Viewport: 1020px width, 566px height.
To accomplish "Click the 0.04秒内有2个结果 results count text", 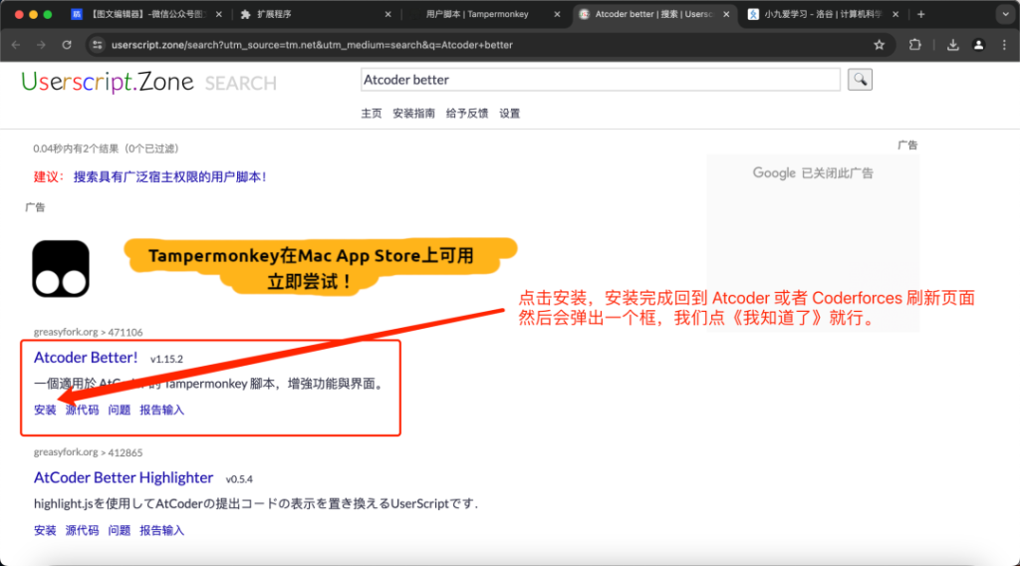I will (106, 148).
